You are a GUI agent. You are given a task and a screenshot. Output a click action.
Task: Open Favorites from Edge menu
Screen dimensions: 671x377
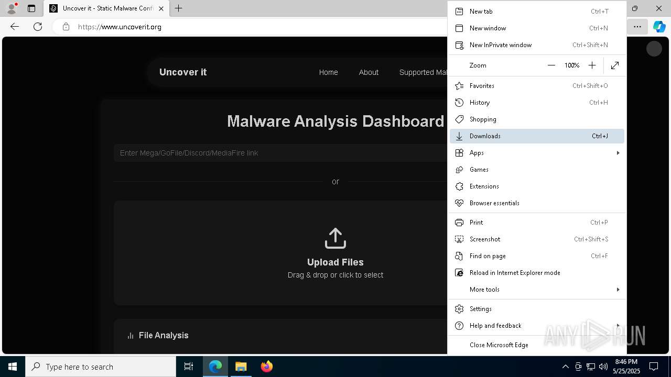[537, 86]
